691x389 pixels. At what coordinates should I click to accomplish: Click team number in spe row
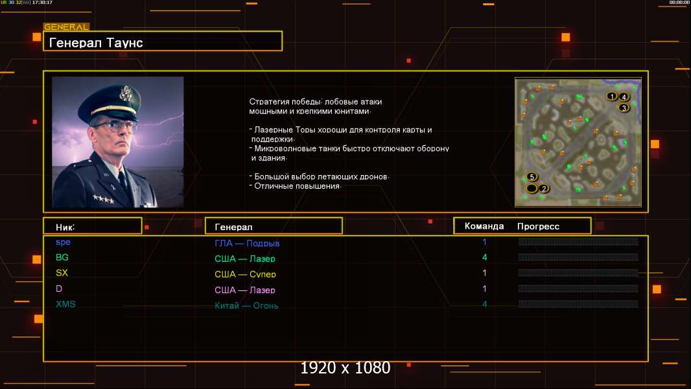point(484,242)
